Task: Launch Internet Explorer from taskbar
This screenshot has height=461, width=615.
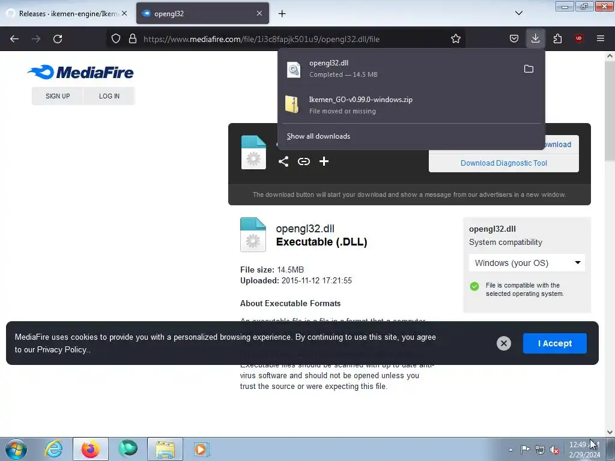Action: point(53,449)
